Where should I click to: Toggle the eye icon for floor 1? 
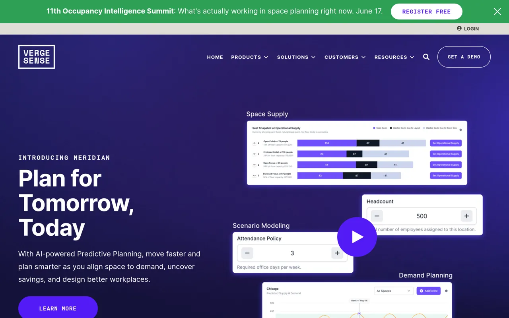click(254, 175)
